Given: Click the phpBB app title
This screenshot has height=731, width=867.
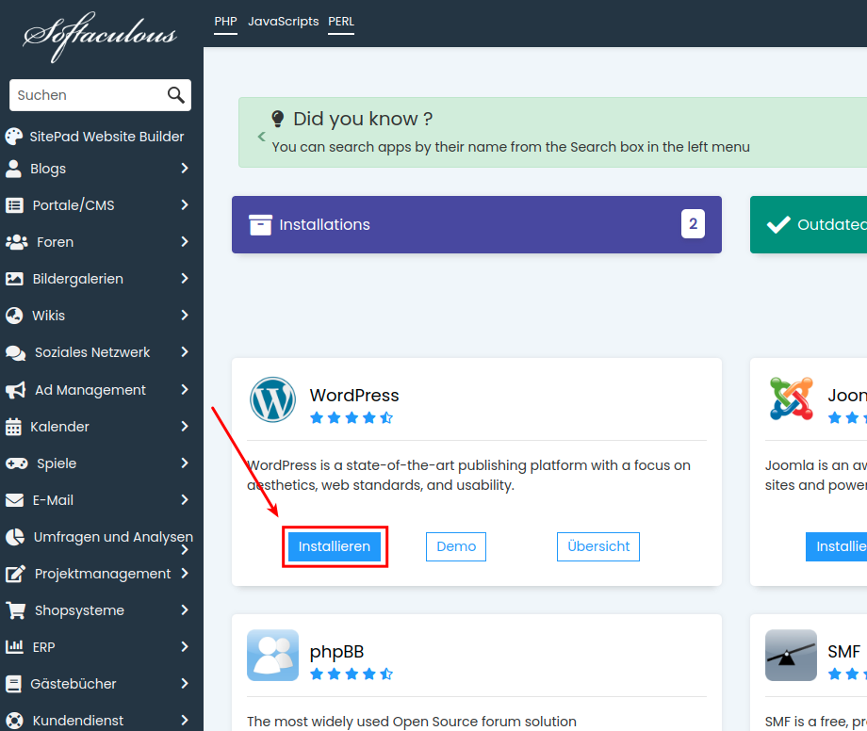Looking at the screenshot, I should [336, 652].
